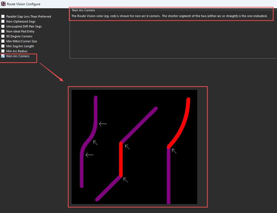This screenshot has width=277, height=213.
Task: Click the Route Vision app icon in title bar
Action: pos(3,4)
